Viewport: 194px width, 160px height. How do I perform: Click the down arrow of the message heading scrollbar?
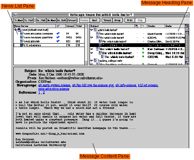187,60
